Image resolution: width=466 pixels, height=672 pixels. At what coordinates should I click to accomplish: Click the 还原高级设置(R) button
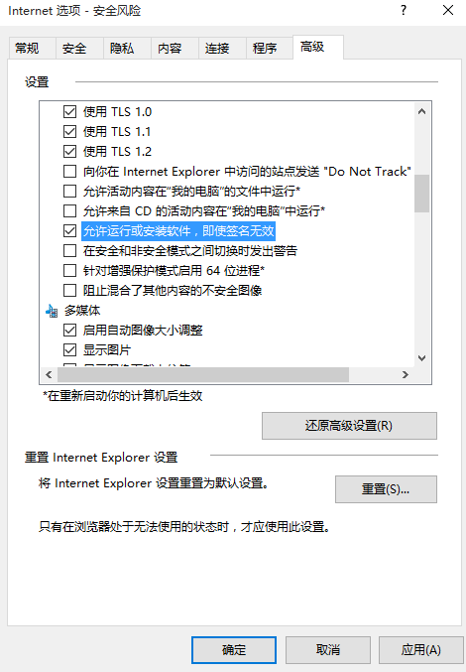tap(349, 426)
